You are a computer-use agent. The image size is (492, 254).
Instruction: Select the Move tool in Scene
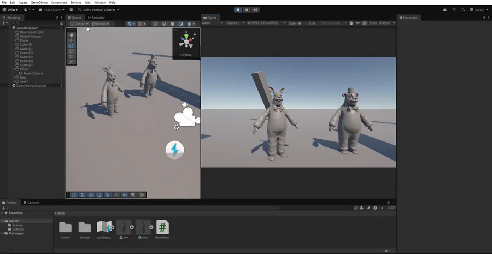[72, 40]
